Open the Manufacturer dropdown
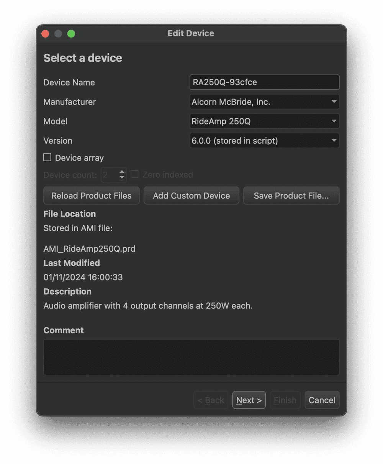 pyautogui.click(x=264, y=102)
